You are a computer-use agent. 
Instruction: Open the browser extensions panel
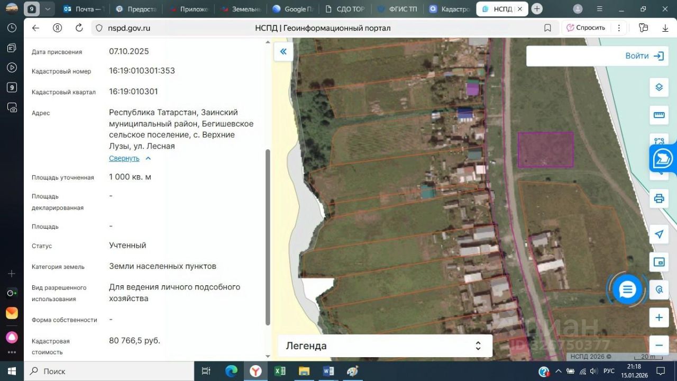[643, 28]
